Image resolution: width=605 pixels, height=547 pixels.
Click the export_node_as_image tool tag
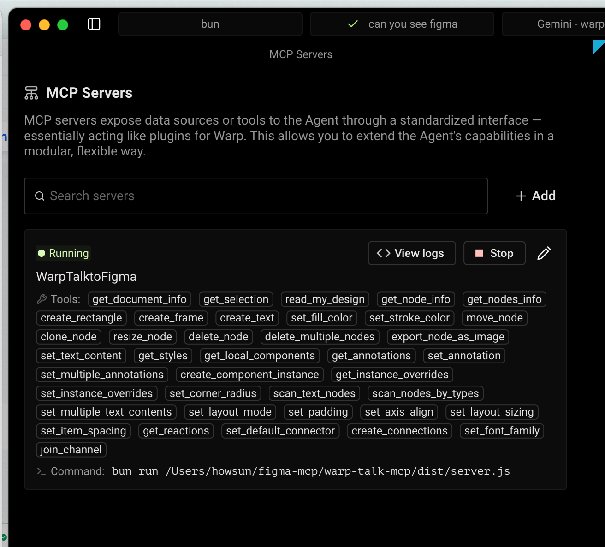click(x=448, y=337)
